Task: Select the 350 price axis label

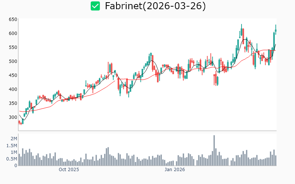Action: click(13, 103)
